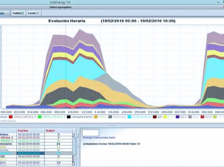
Task: Click the table vertical scrollbar thumb
Action: 74,146
